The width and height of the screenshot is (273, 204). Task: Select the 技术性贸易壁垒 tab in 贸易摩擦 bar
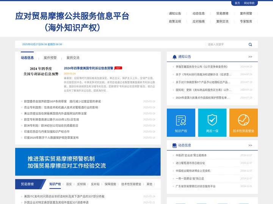click(x=131, y=184)
